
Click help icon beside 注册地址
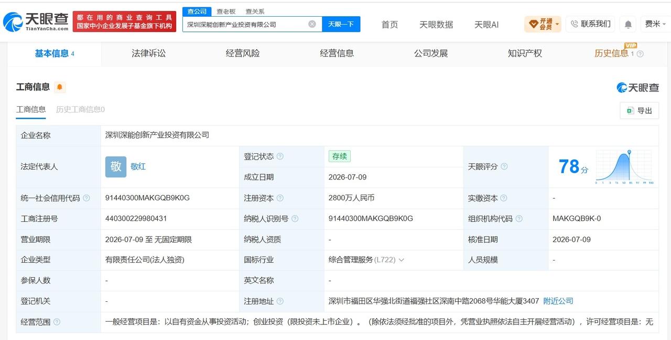click(280, 301)
